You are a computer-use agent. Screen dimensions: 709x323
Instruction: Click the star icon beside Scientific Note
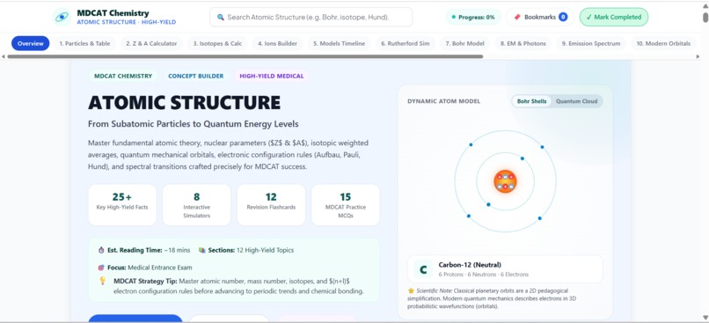411,291
